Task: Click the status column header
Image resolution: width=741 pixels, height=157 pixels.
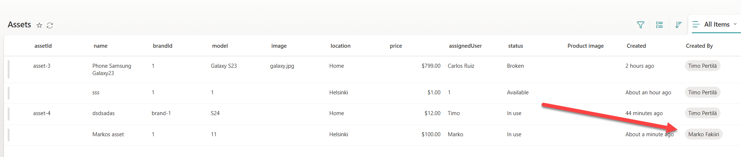Action: click(515, 46)
